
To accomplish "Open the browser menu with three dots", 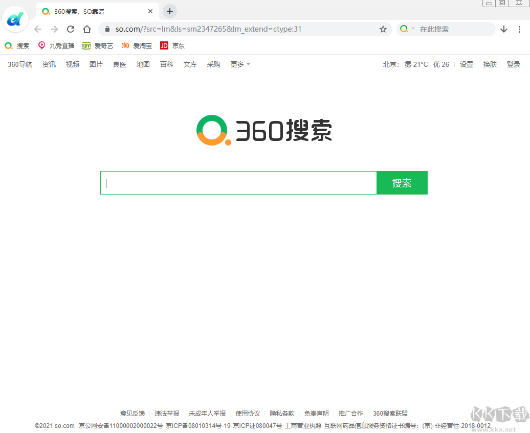I will point(520,29).
